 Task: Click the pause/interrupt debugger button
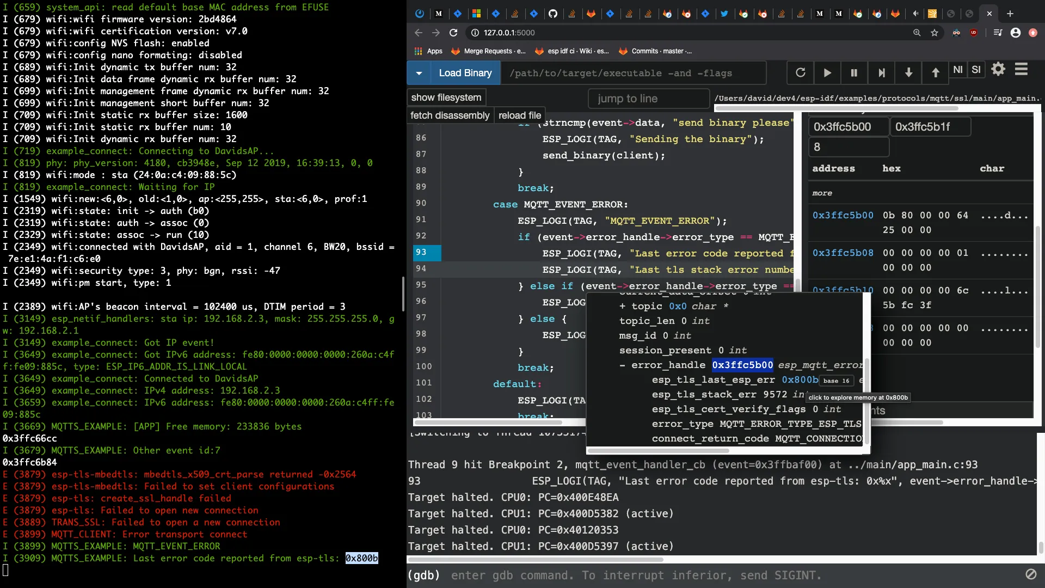pyautogui.click(x=854, y=72)
